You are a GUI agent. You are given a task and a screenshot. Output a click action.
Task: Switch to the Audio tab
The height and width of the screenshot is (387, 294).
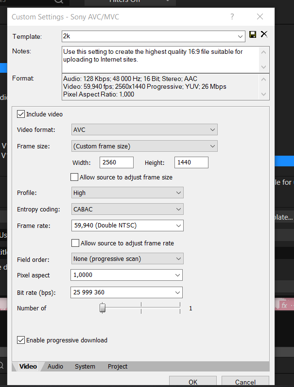tap(55, 367)
